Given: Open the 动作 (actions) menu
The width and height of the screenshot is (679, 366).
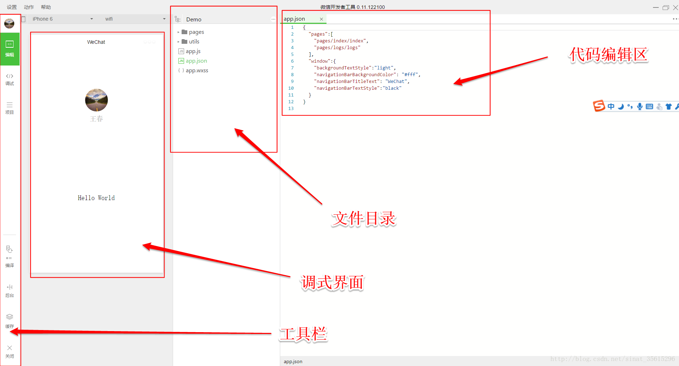Looking at the screenshot, I should pos(29,7).
